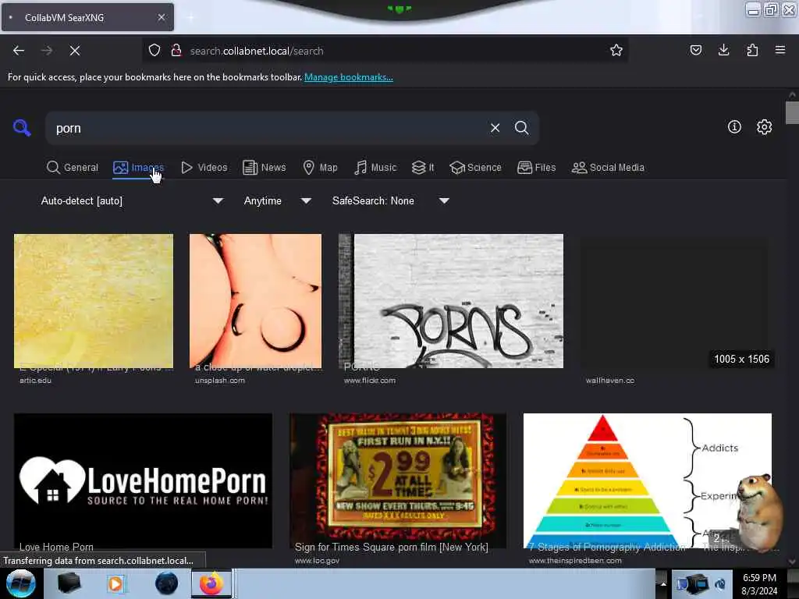Open the yellow artic.edu image result
799x599 pixels.
94,301
